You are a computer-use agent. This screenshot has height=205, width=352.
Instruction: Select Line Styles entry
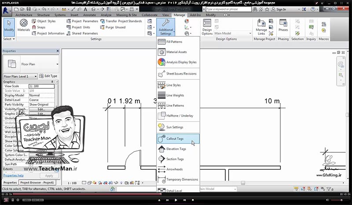(x=178, y=85)
